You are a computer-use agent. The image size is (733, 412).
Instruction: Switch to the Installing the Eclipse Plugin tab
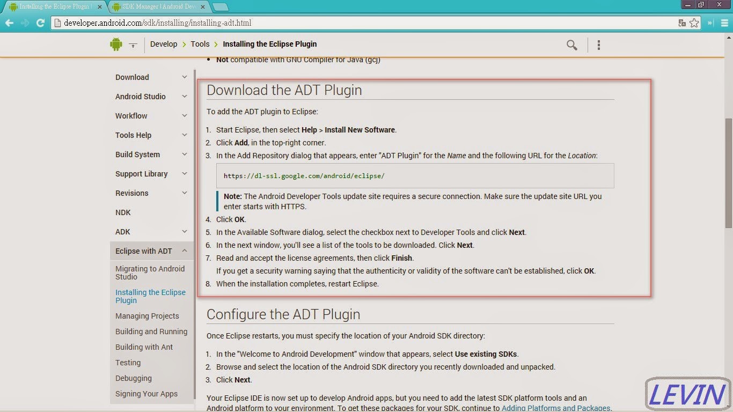click(54, 7)
